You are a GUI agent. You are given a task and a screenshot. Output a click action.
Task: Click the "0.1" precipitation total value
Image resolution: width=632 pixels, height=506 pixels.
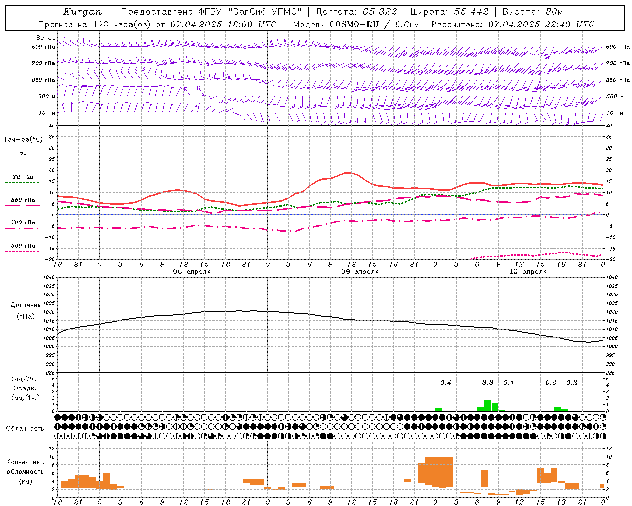click(x=509, y=382)
